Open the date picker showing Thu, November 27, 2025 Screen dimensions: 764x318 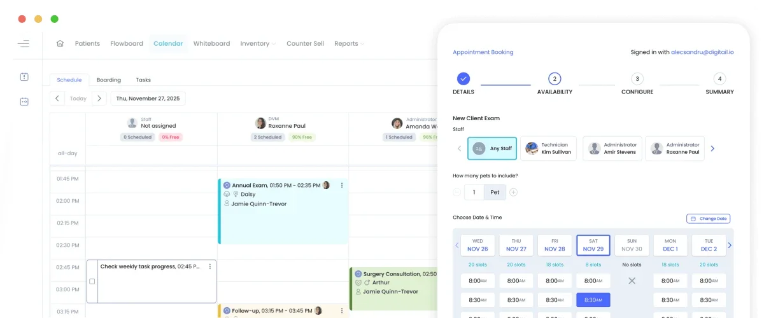[148, 99]
